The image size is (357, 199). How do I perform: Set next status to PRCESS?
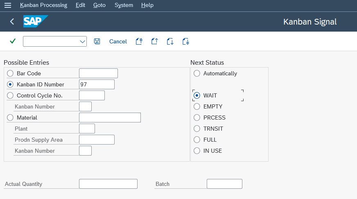click(x=197, y=118)
